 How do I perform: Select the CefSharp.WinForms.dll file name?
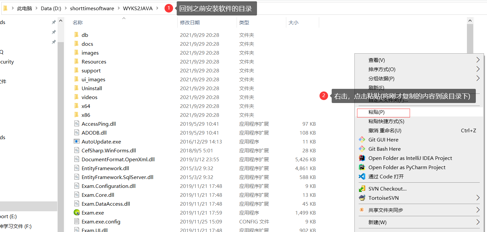(x=109, y=150)
